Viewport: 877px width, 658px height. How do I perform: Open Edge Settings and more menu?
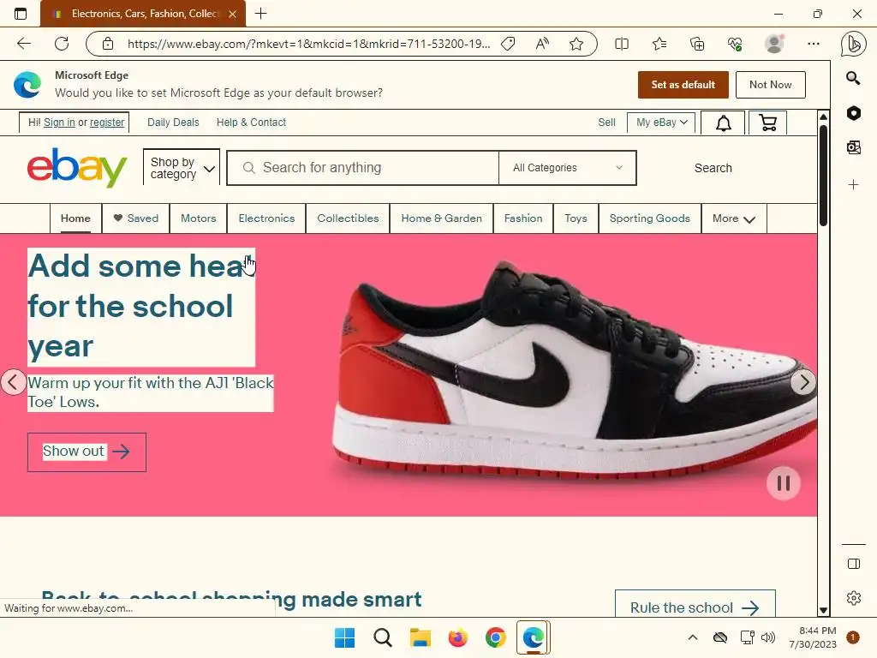tap(814, 44)
